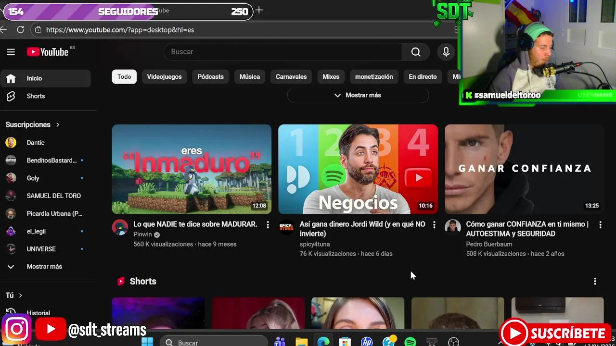Click the Pinwin channel avatar
Screen dimensions: 616x346
120,227
